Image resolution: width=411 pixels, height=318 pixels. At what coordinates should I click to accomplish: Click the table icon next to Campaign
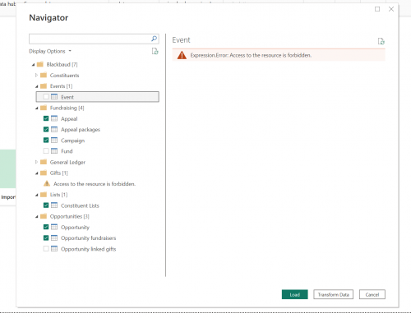pos(54,141)
